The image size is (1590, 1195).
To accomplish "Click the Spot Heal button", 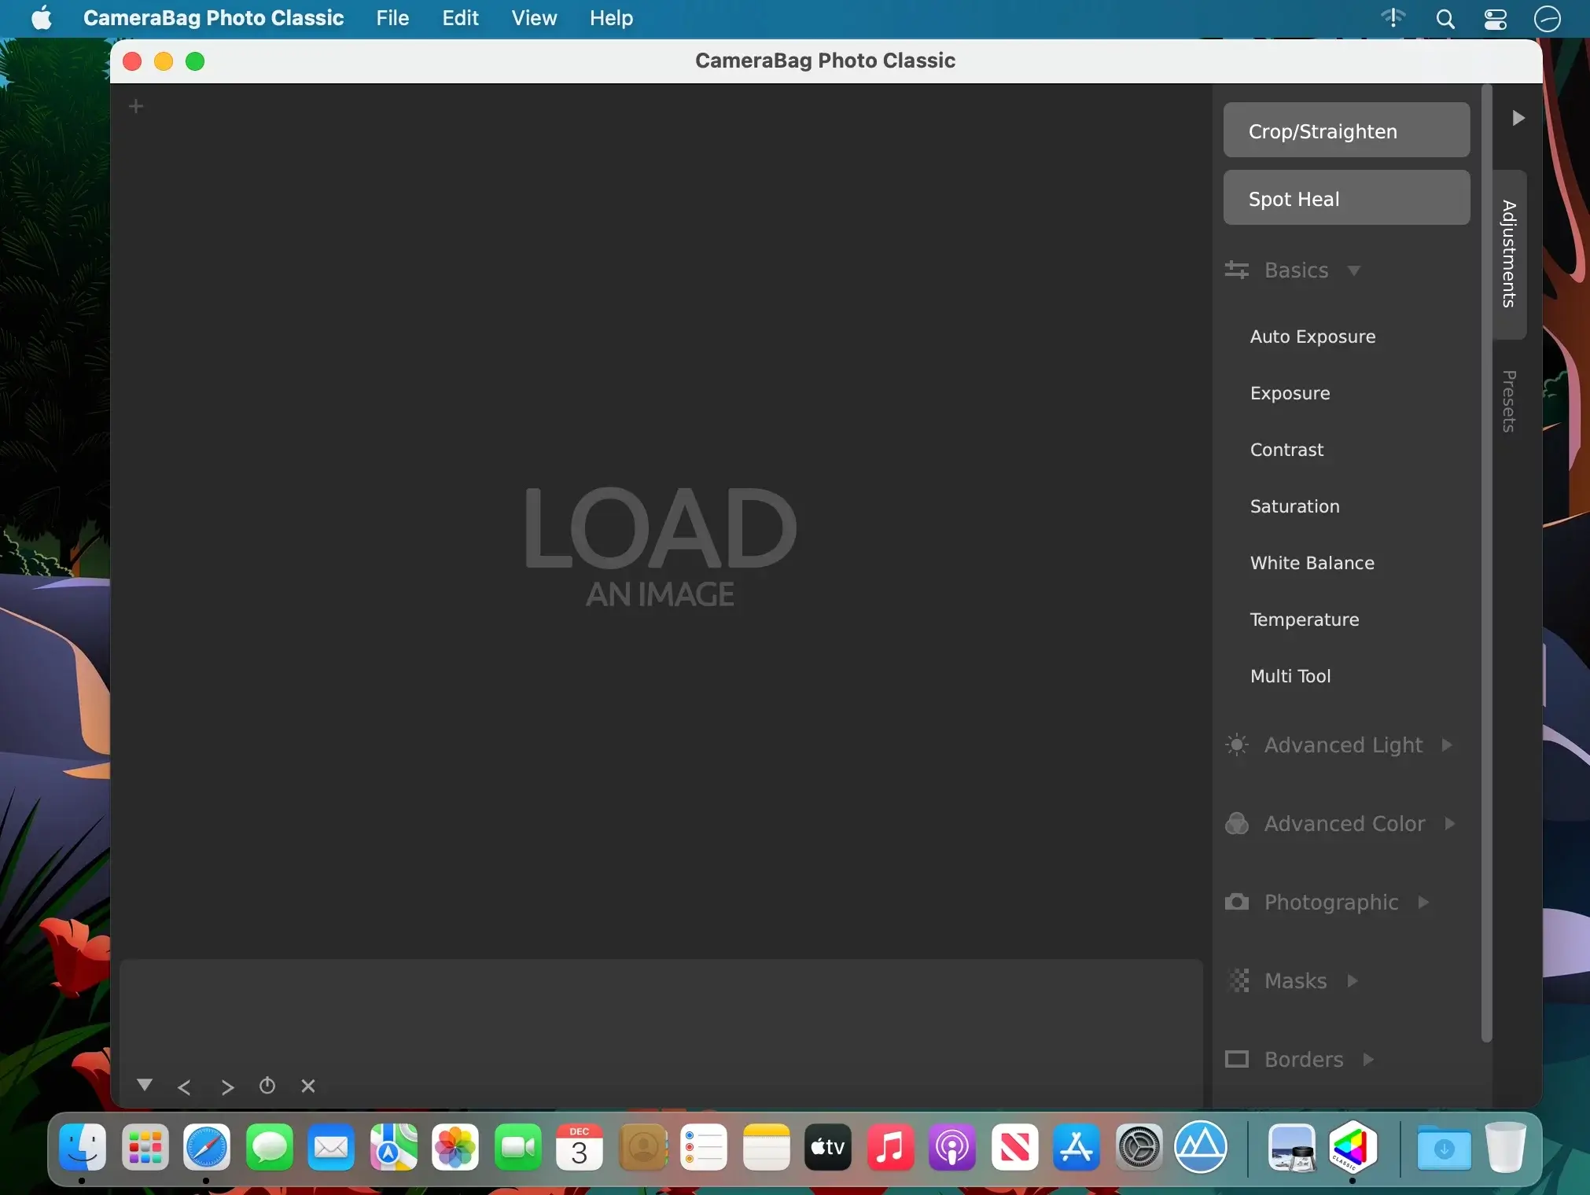I will (1346, 197).
